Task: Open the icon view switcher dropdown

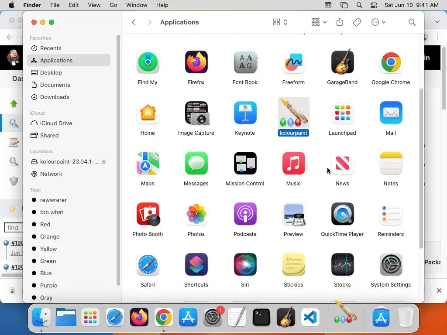Action: coord(280,22)
